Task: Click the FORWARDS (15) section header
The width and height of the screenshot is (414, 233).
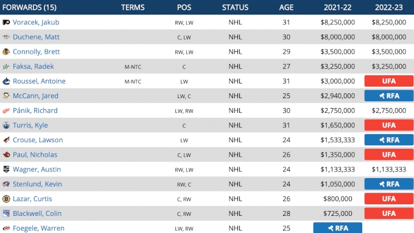Action: coord(29,7)
